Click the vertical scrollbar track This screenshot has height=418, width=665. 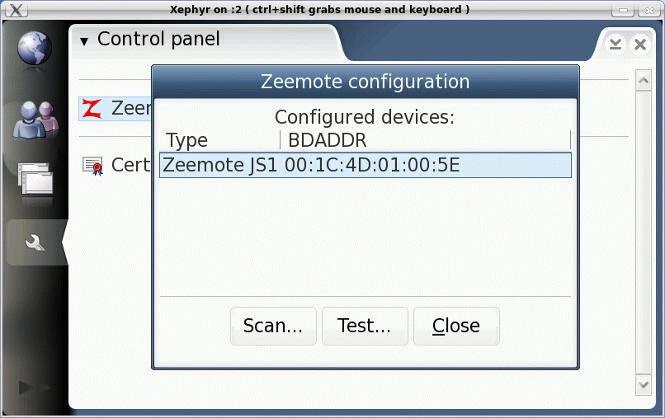(644, 232)
